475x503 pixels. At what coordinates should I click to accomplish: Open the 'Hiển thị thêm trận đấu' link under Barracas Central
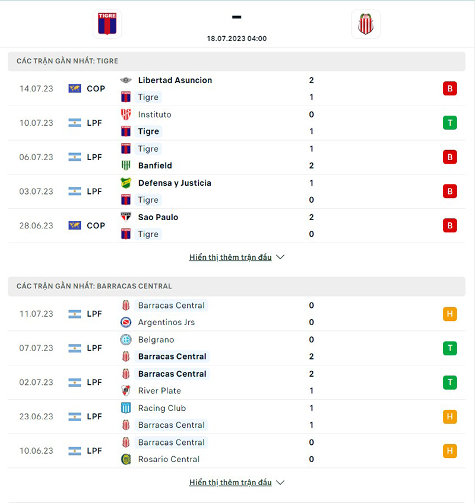tap(230, 482)
